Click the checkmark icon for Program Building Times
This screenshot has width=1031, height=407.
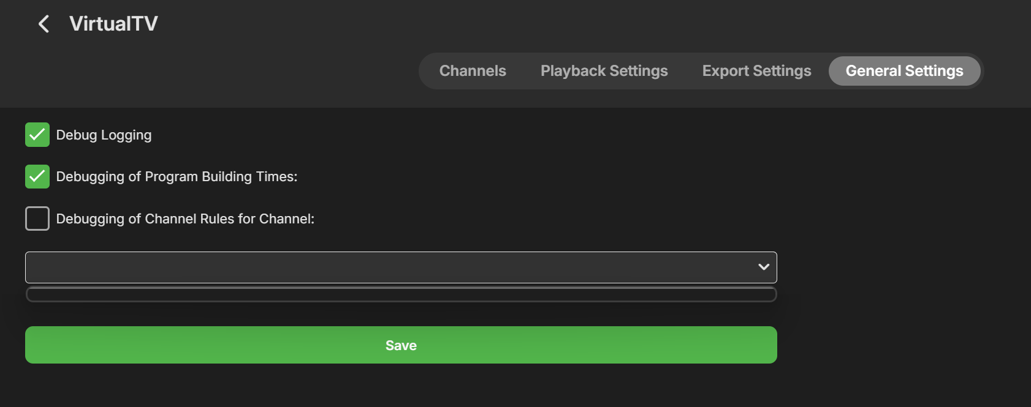point(37,176)
